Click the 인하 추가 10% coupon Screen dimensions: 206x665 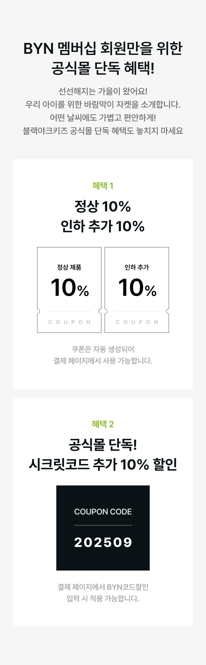click(137, 290)
